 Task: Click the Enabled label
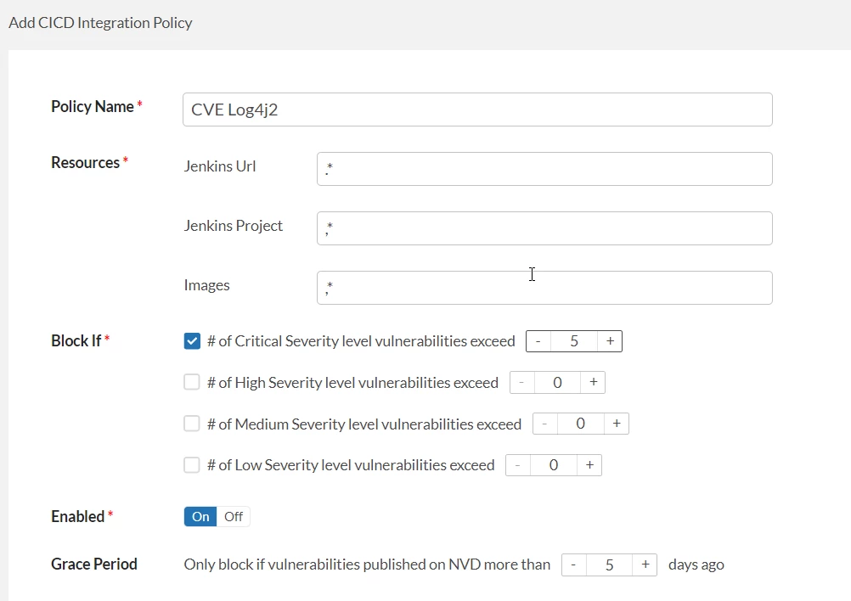77,516
